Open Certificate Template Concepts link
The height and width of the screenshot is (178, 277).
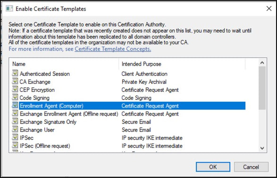(113, 49)
